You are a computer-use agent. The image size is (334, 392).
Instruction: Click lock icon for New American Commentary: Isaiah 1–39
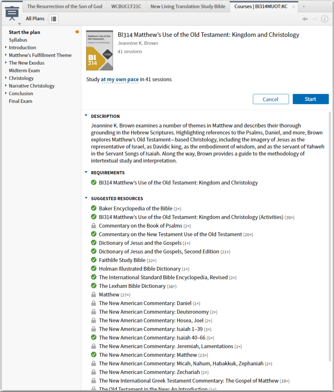(93, 329)
